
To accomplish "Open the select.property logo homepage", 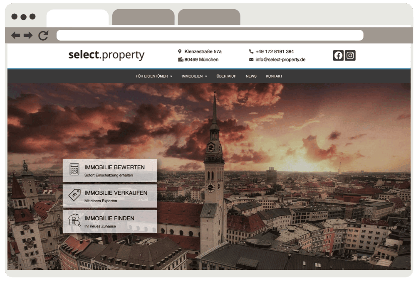I will [106, 55].
